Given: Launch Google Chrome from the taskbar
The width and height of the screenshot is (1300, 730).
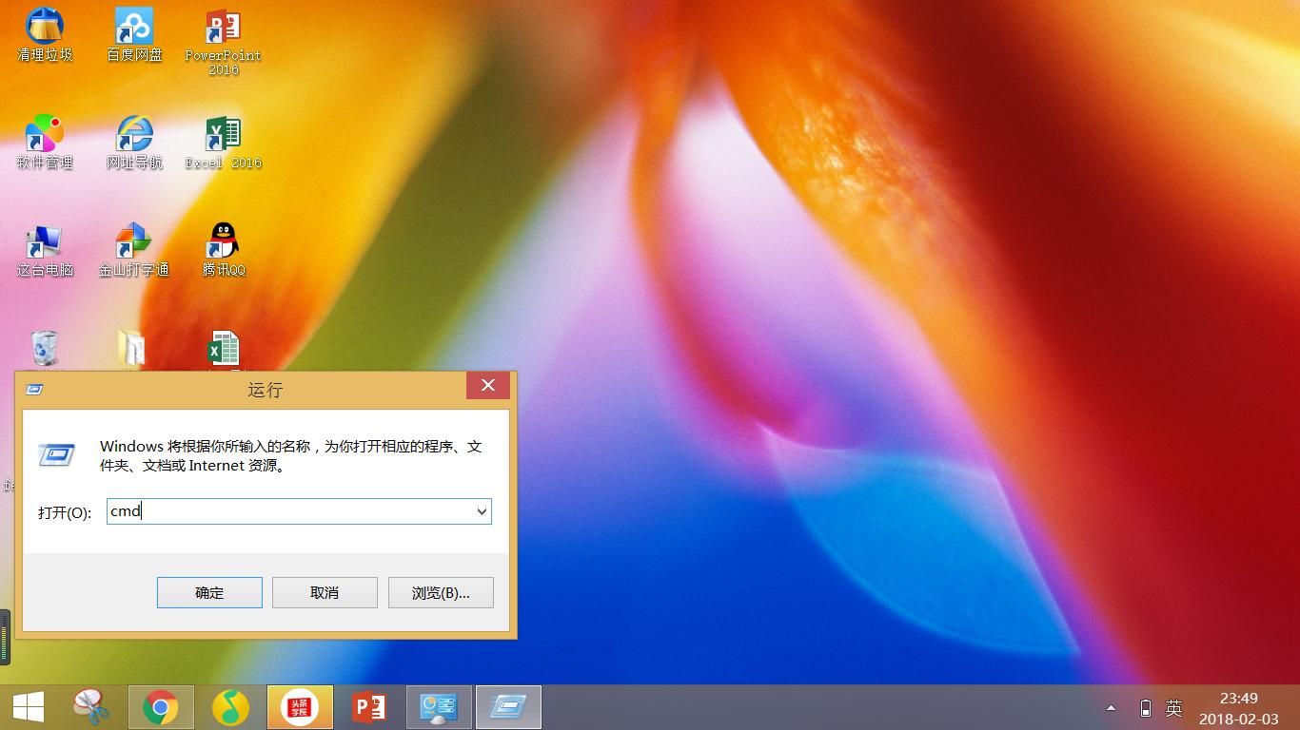Looking at the screenshot, I should coord(161,707).
